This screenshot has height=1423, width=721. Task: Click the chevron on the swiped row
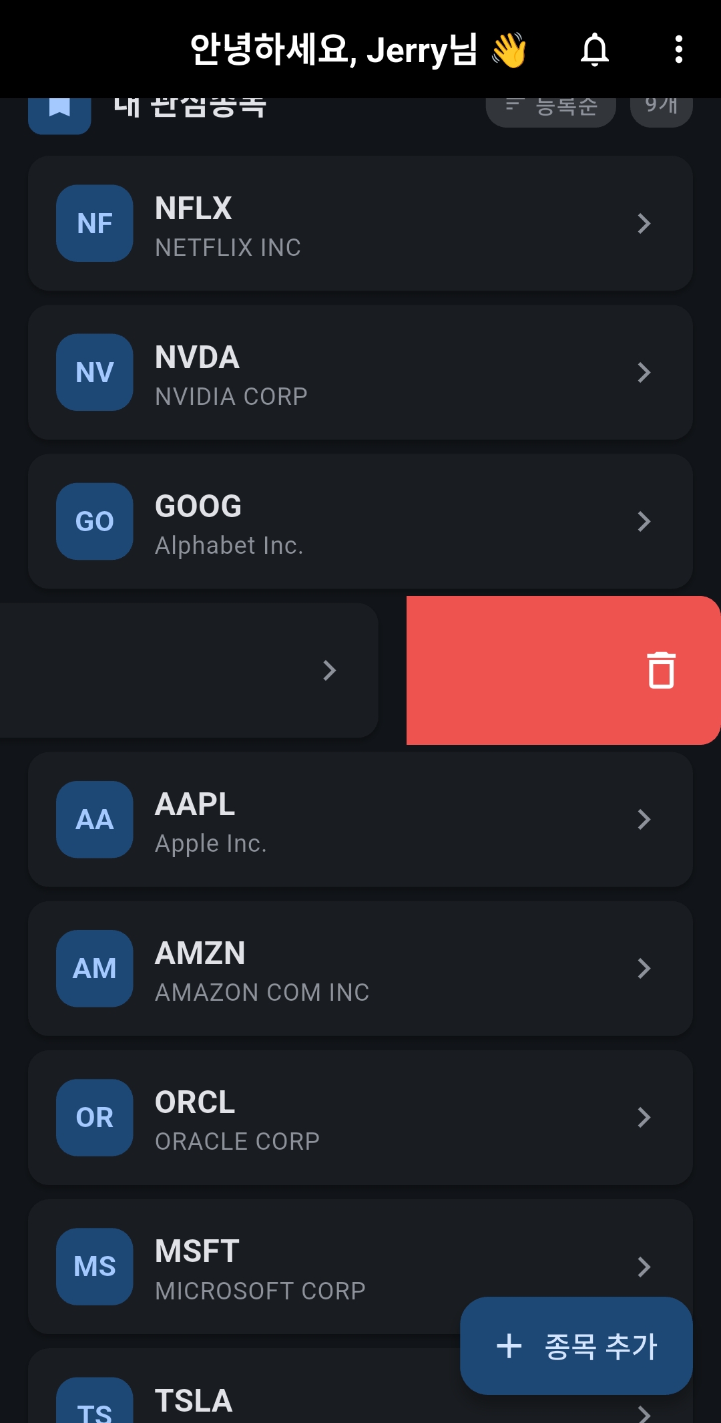pos(329,670)
